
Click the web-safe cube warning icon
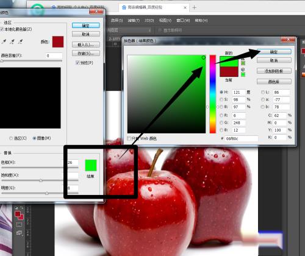tap(243, 69)
